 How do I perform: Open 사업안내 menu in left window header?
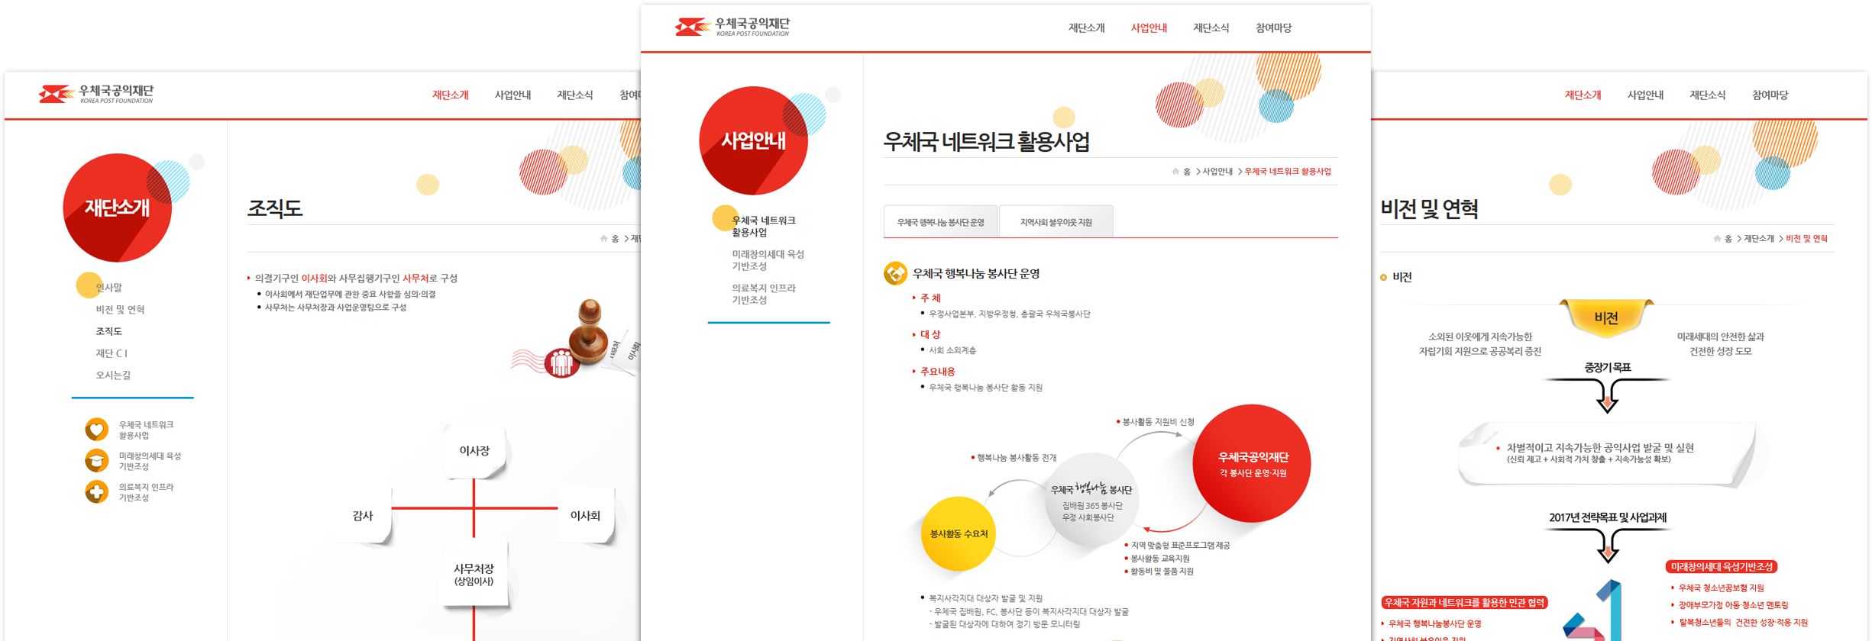coord(512,95)
